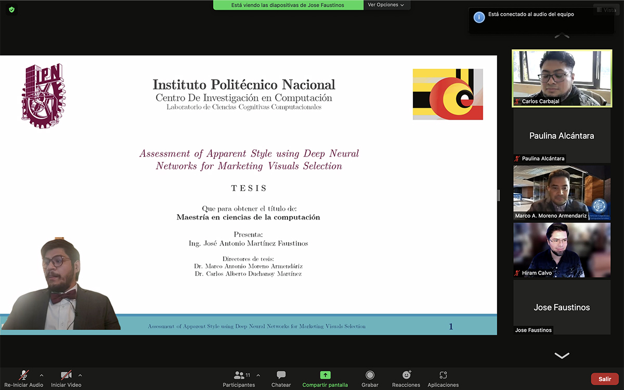Click the slide heading "Instituto Politécnico Nacional"
The image size is (624, 390).
(244, 84)
